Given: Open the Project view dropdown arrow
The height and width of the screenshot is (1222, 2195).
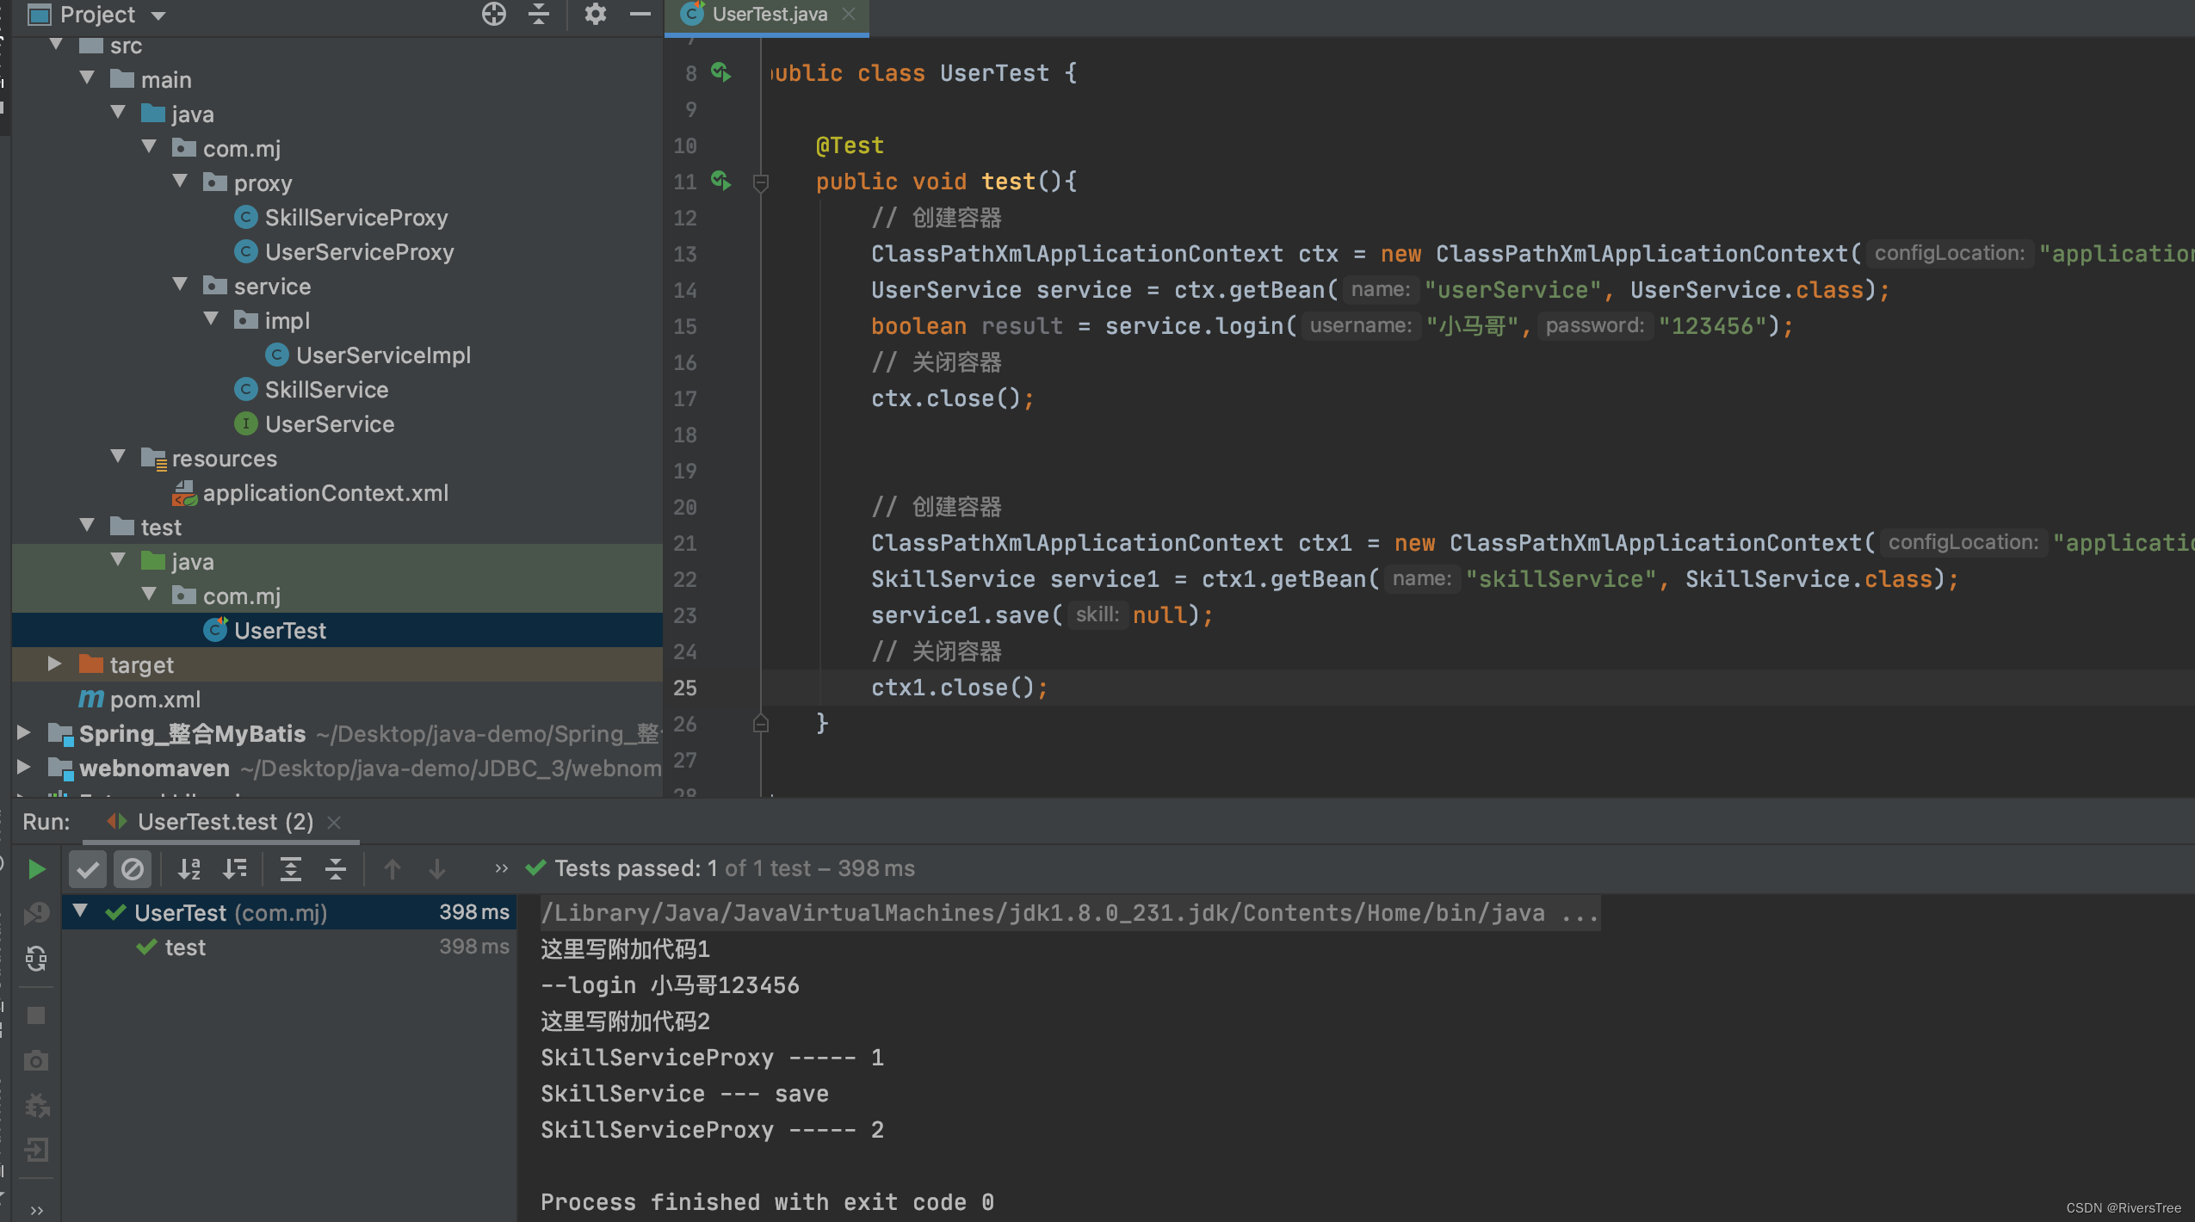Looking at the screenshot, I should [x=158, y=15].
